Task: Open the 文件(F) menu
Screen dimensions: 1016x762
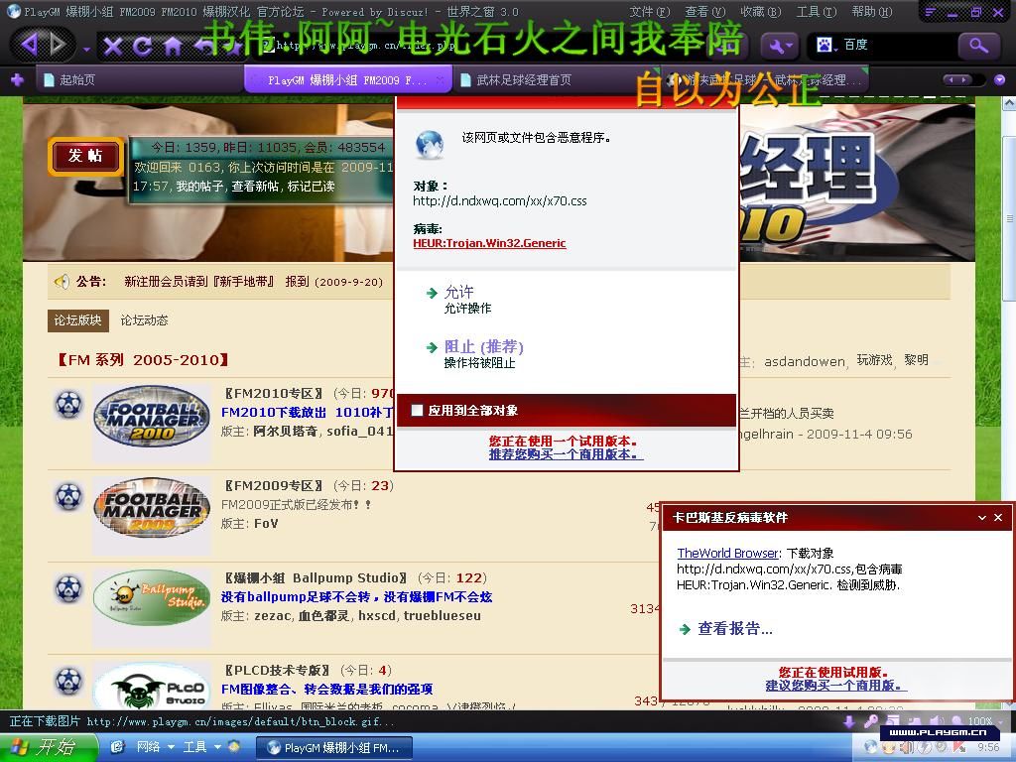Action: click(649, 12)
